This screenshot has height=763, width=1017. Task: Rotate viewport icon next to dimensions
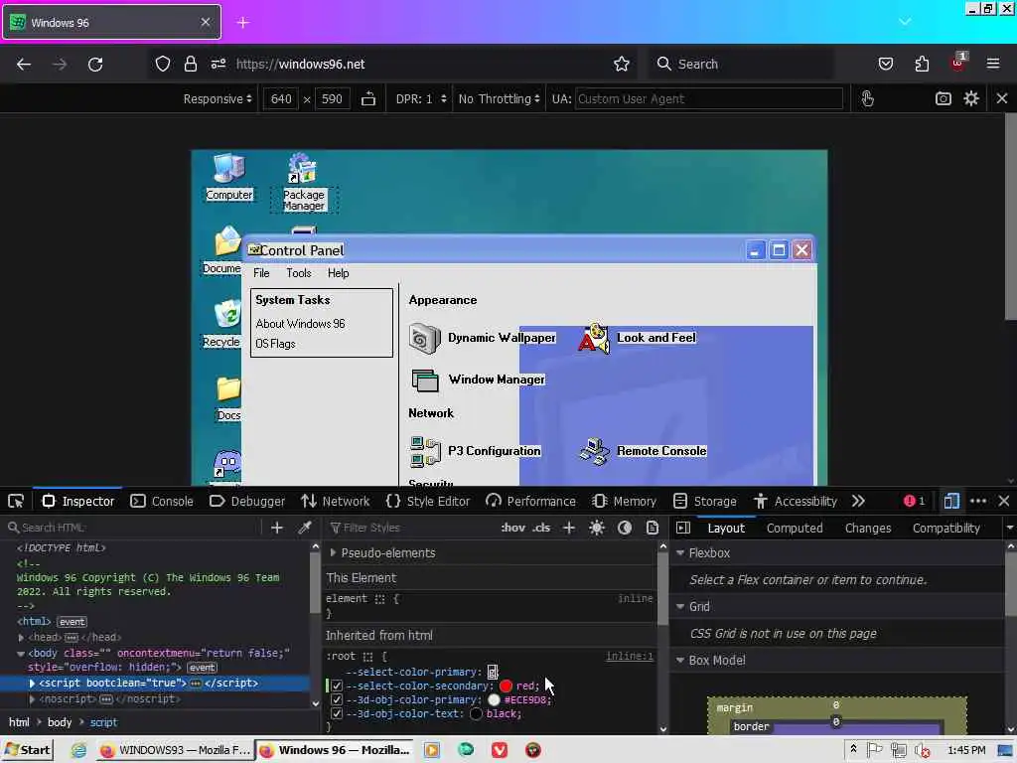click(368, 98)
